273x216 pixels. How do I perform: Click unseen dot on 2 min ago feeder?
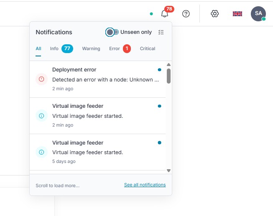coord(159,106)
